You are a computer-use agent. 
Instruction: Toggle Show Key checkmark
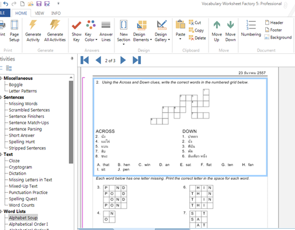(77, 31)
